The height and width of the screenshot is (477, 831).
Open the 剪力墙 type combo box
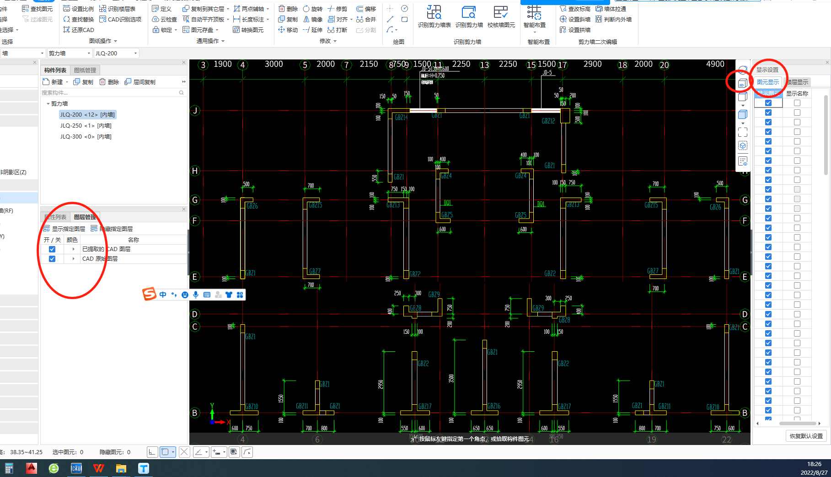coord(70,53)
